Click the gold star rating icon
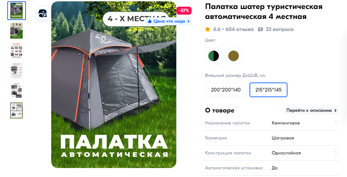 tap(208, 29)
